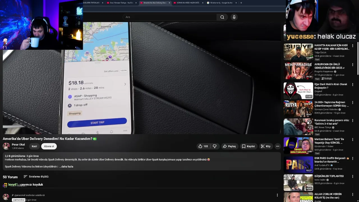This screenshot has width=359, height=202.
Task: Click channel name Sümeyra Çenet Videoları
Action: 326,109
